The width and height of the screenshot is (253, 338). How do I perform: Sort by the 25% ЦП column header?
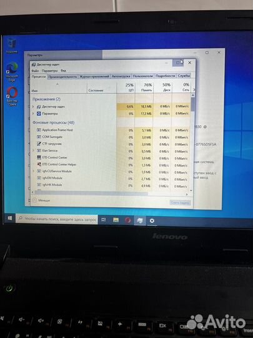pos(126,88)
